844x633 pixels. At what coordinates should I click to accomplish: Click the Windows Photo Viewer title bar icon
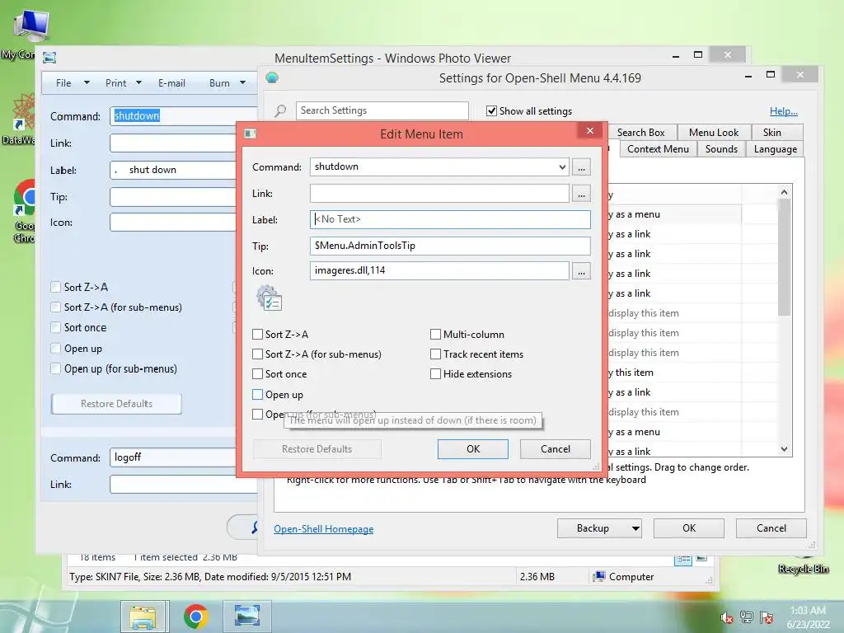[x=49, y=58]
